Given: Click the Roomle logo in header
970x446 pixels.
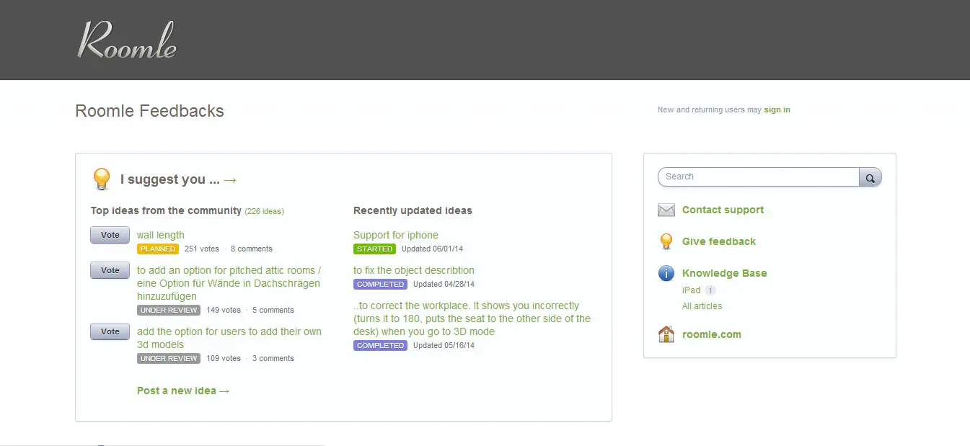Looking at the screenshot, I should [x=127, y=40].
